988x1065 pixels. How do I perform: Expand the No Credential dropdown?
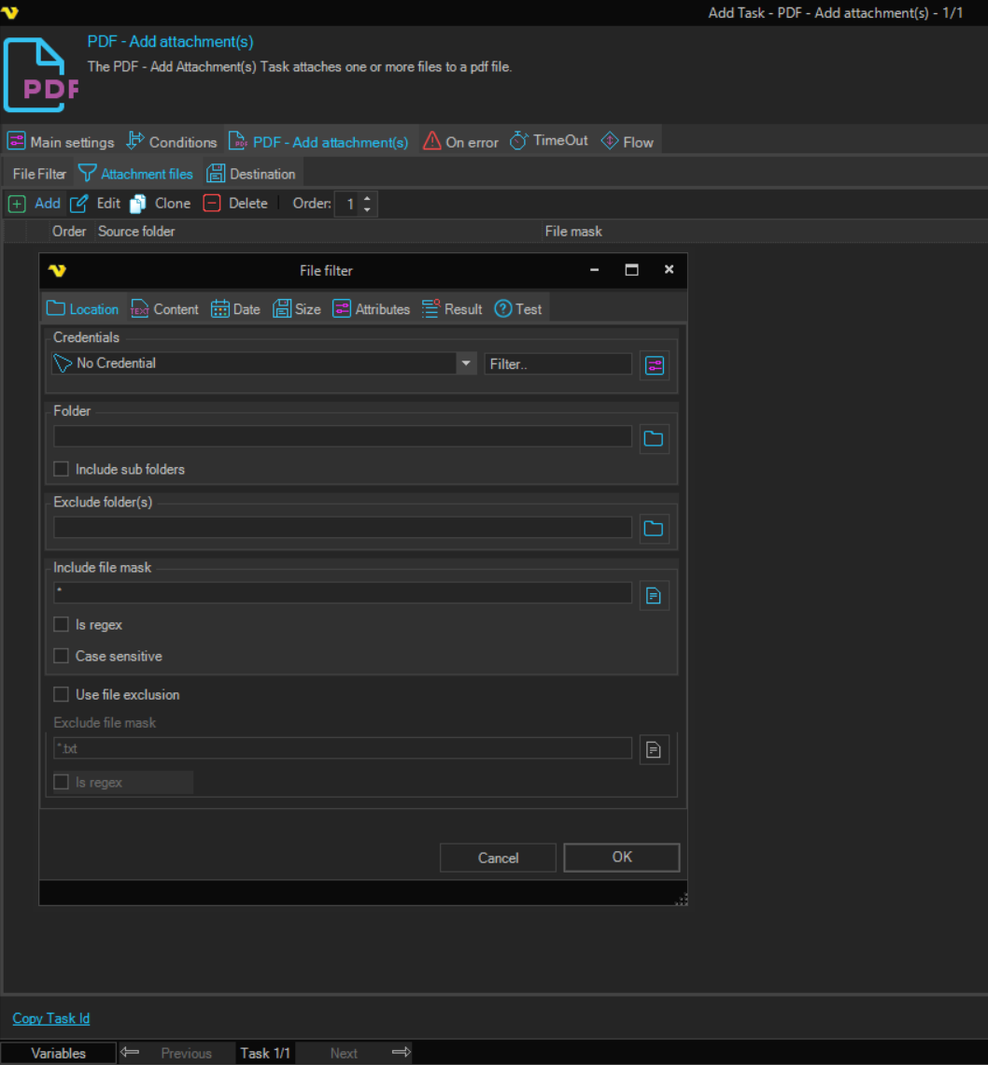(x=467, y=363)
